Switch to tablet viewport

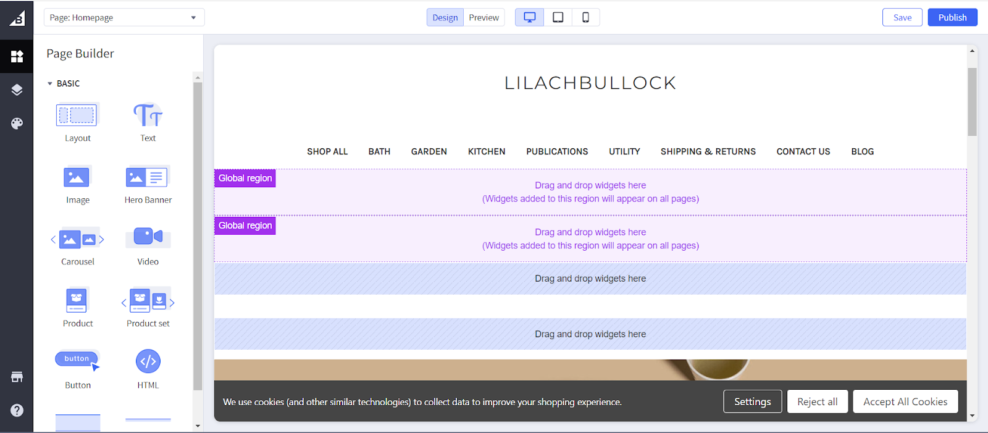pyautogui.click(x=558, y=17)
